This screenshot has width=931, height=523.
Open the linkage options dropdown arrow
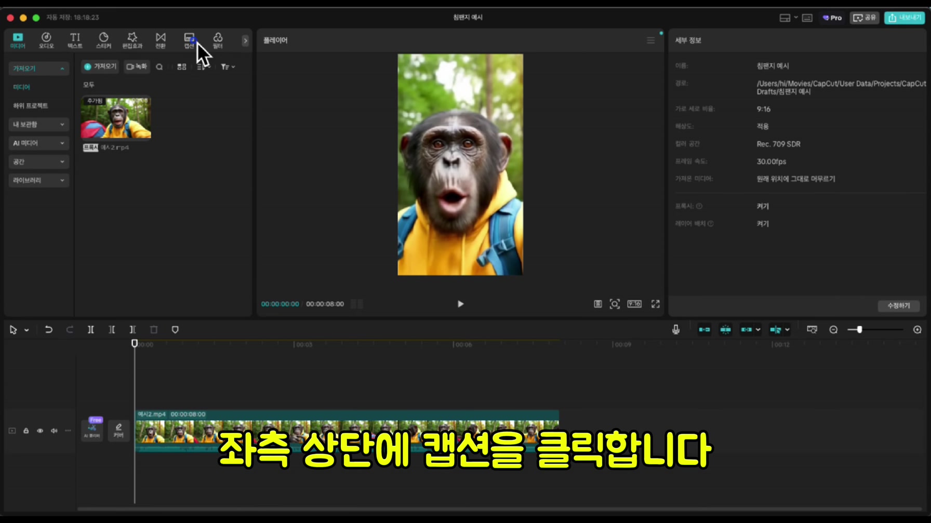[x=758, y=330]
